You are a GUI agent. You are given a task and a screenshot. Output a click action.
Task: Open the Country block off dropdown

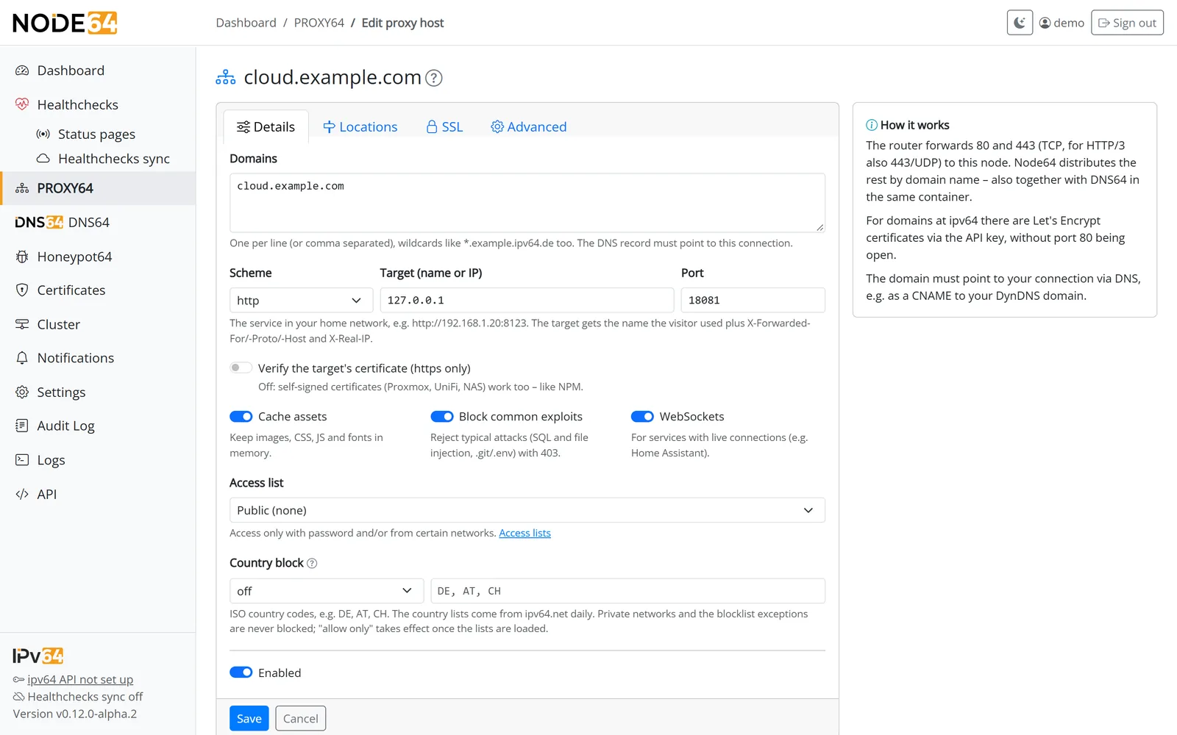[327, 591]
